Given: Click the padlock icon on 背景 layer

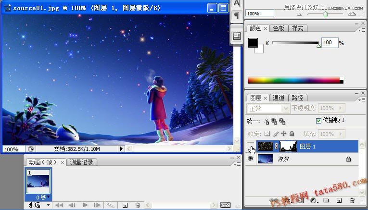Looking at the screenshot, I should point(349,159).
